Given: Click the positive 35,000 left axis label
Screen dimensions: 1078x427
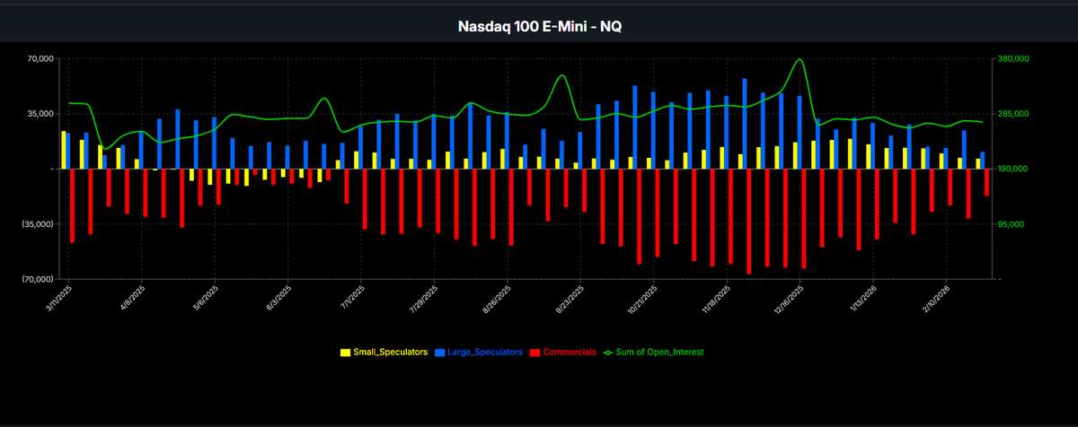Looking at the screenshot, I should 41,114.
